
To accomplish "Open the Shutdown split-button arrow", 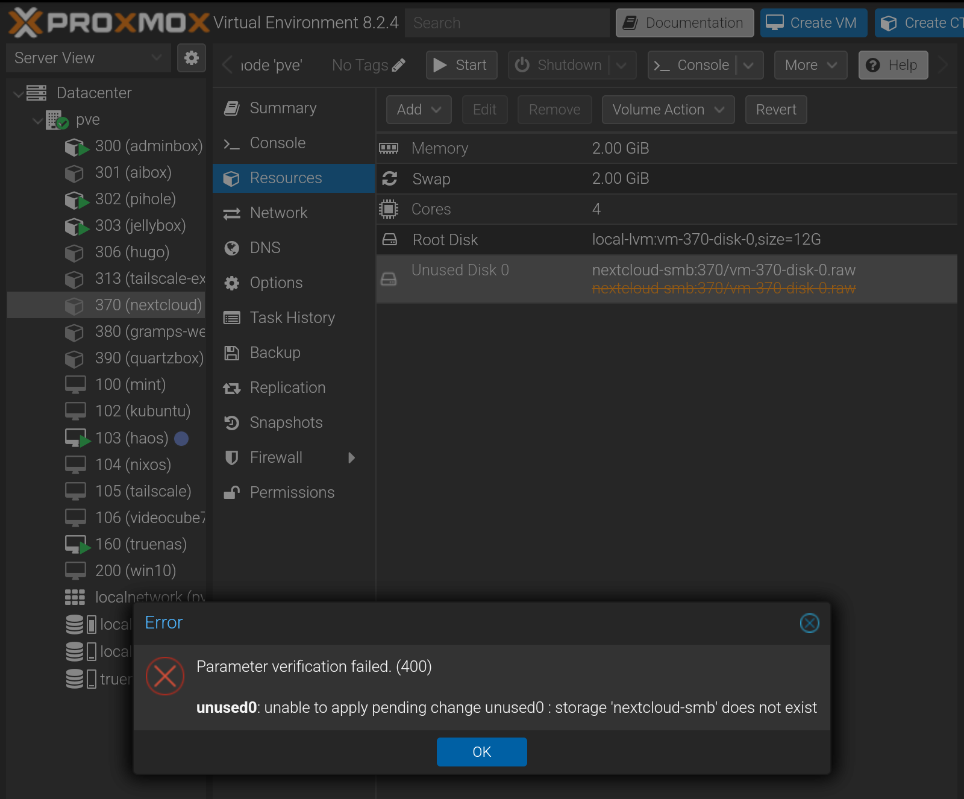I will click(x=622, y=65).
